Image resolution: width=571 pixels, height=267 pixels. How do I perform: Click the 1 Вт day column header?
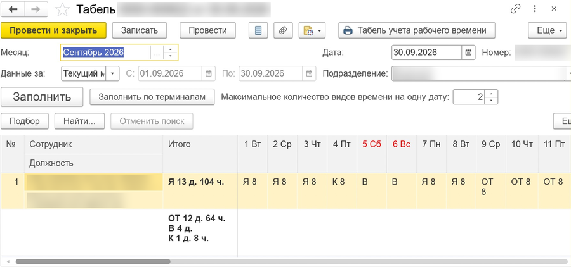coord(253,154)
